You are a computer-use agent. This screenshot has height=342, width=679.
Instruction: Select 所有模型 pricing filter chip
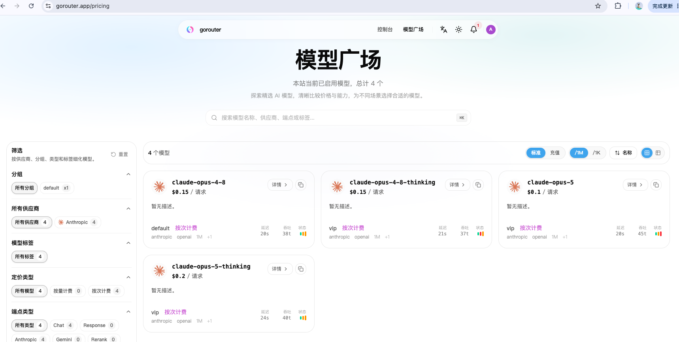pyautogui.click(x=29, y=291)
